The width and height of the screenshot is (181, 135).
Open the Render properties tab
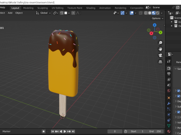point(169,68)
